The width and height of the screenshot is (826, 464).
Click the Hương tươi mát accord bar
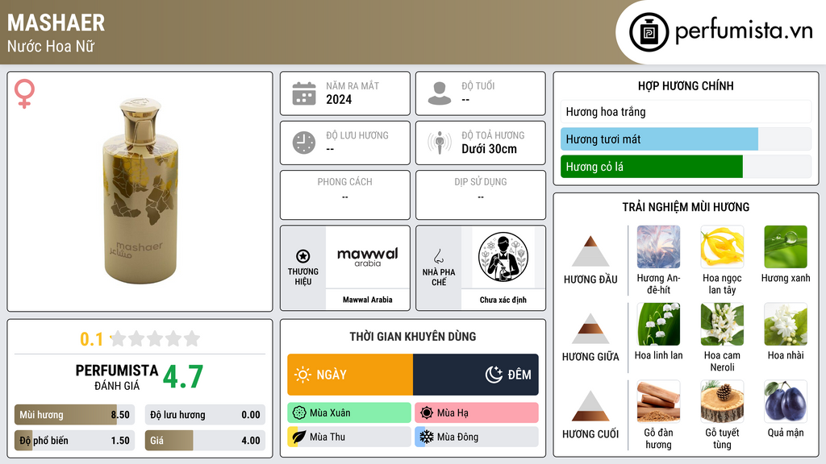pyautogui.click(x=686, y=139)
